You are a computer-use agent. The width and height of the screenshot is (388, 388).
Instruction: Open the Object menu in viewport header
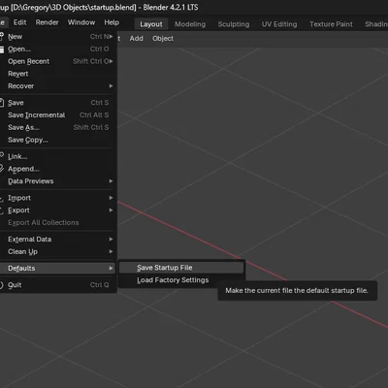(163, 39)
